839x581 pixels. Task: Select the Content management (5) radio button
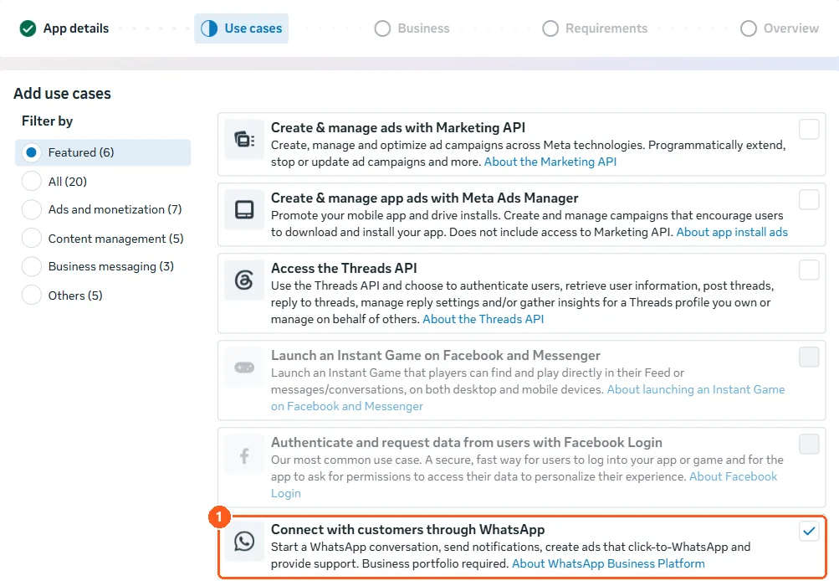pos(32,238)
